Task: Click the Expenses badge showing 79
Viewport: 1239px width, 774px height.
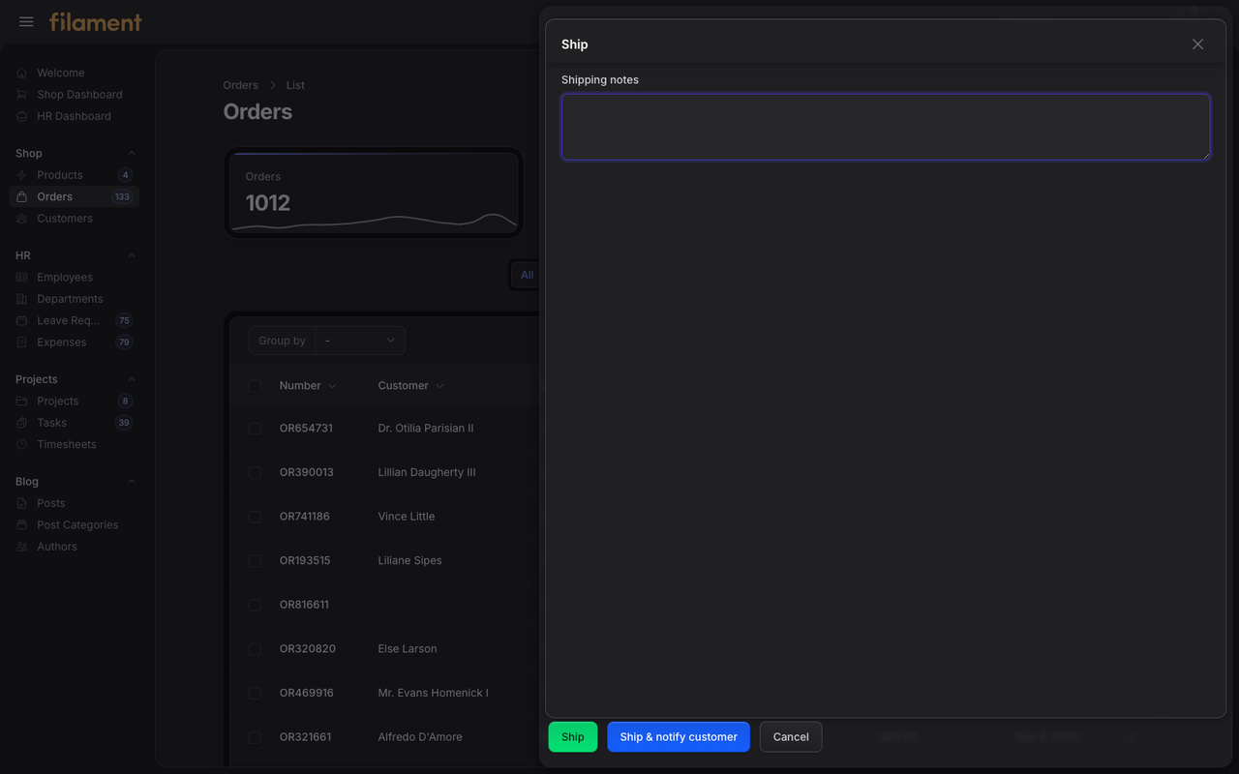Action: click(123, 342)
